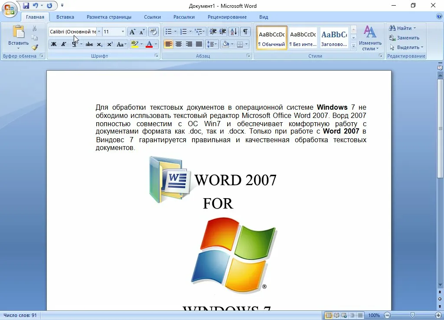Click the Superscript x² icon
The image size is (444, 320).
[x=110, y=44]
